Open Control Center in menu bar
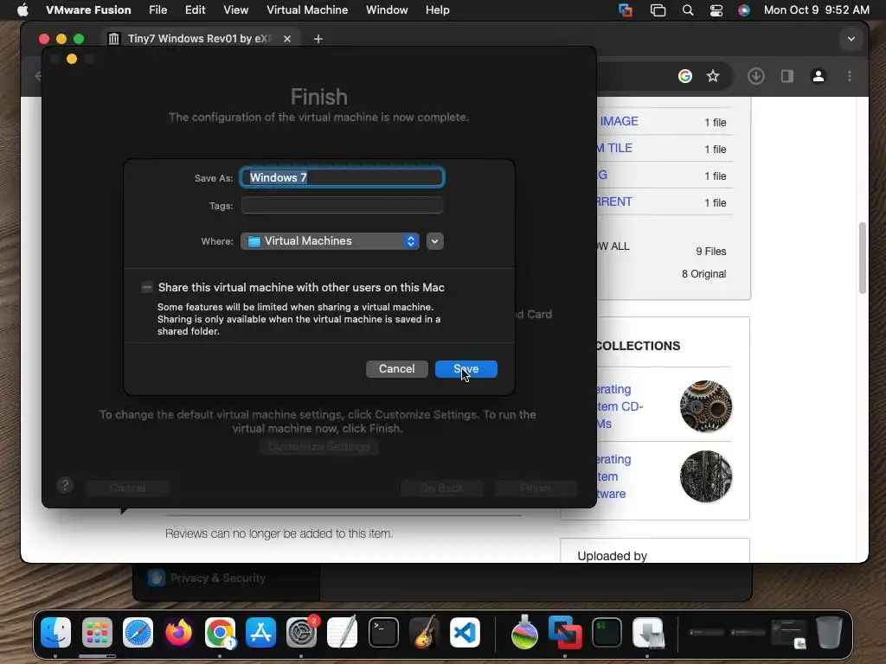This screenshot has height=664, width=886. pyautogui.click(x=716, y=10)
